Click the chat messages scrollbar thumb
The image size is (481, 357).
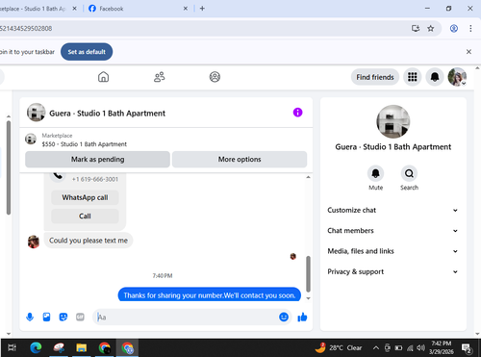click(x=308, y=274)
